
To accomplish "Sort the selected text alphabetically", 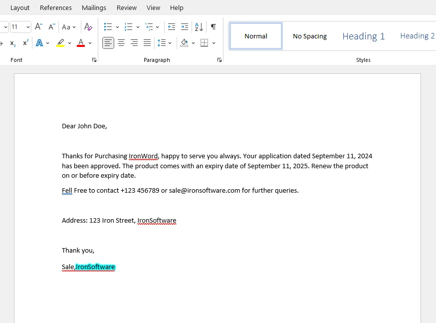I will tap(199, 27).
